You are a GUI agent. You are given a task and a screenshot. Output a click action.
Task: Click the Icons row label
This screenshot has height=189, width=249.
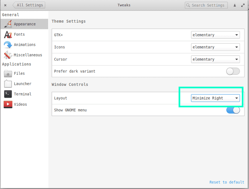(59, 47)
